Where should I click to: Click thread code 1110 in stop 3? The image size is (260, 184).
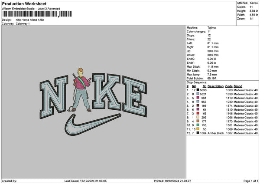click(229, 98)
